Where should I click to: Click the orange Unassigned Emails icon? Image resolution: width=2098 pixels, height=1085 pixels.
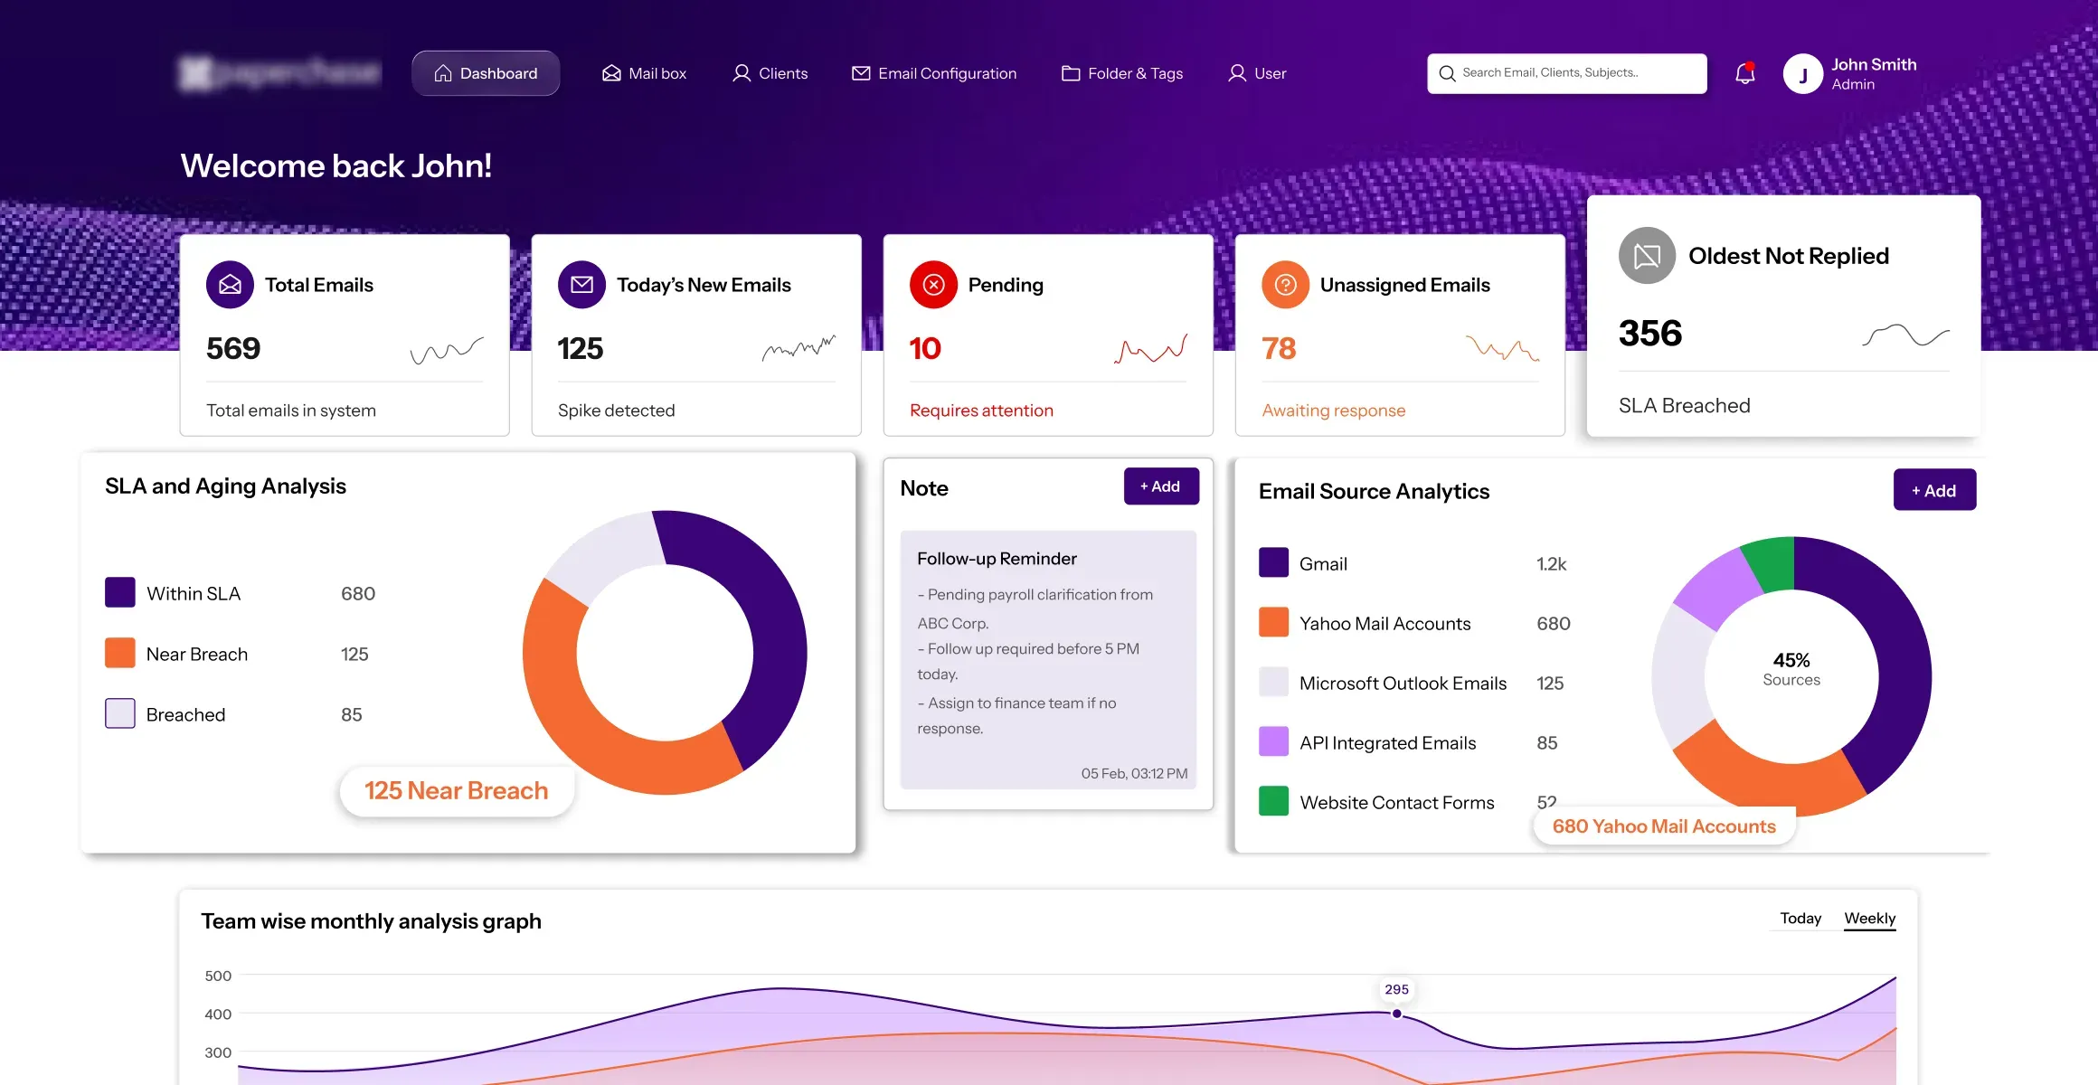tap(1285, 285)
